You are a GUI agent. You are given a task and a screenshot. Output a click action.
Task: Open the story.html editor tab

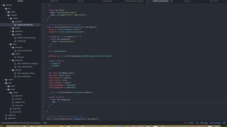click(x=214, y=1)
